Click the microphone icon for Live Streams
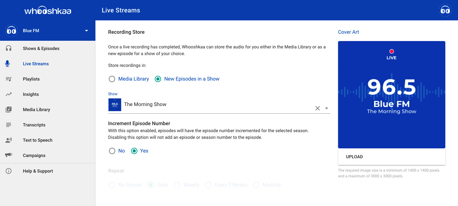458x206 pixels. point(8,64)
